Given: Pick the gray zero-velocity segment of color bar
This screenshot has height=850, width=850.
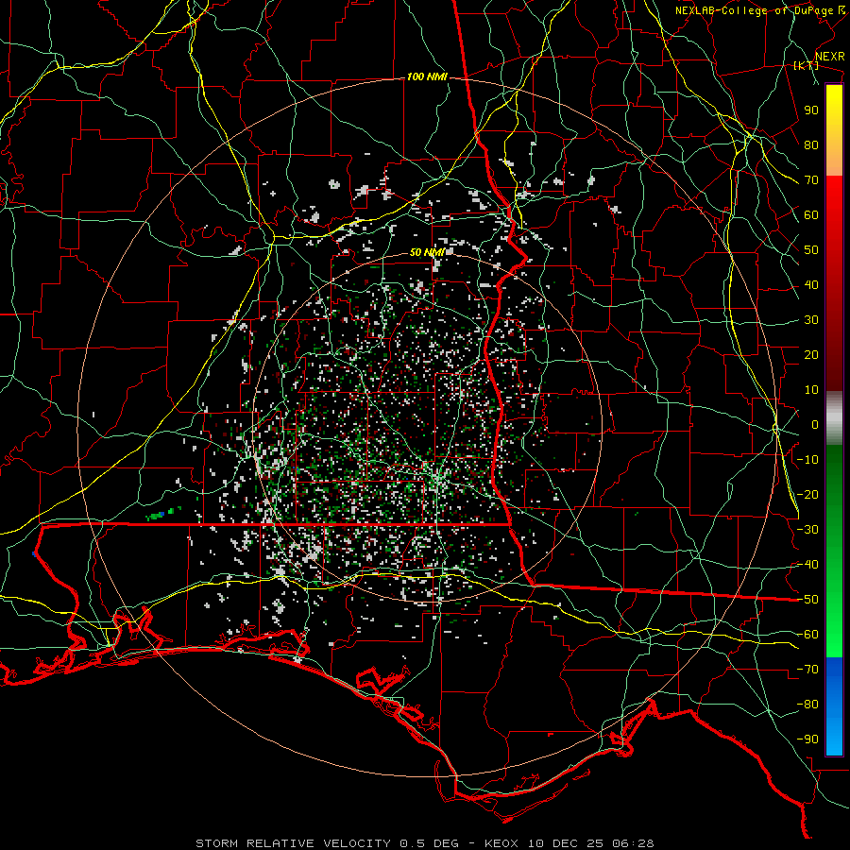Looking at the screenshot, I should tap(834, 418).
